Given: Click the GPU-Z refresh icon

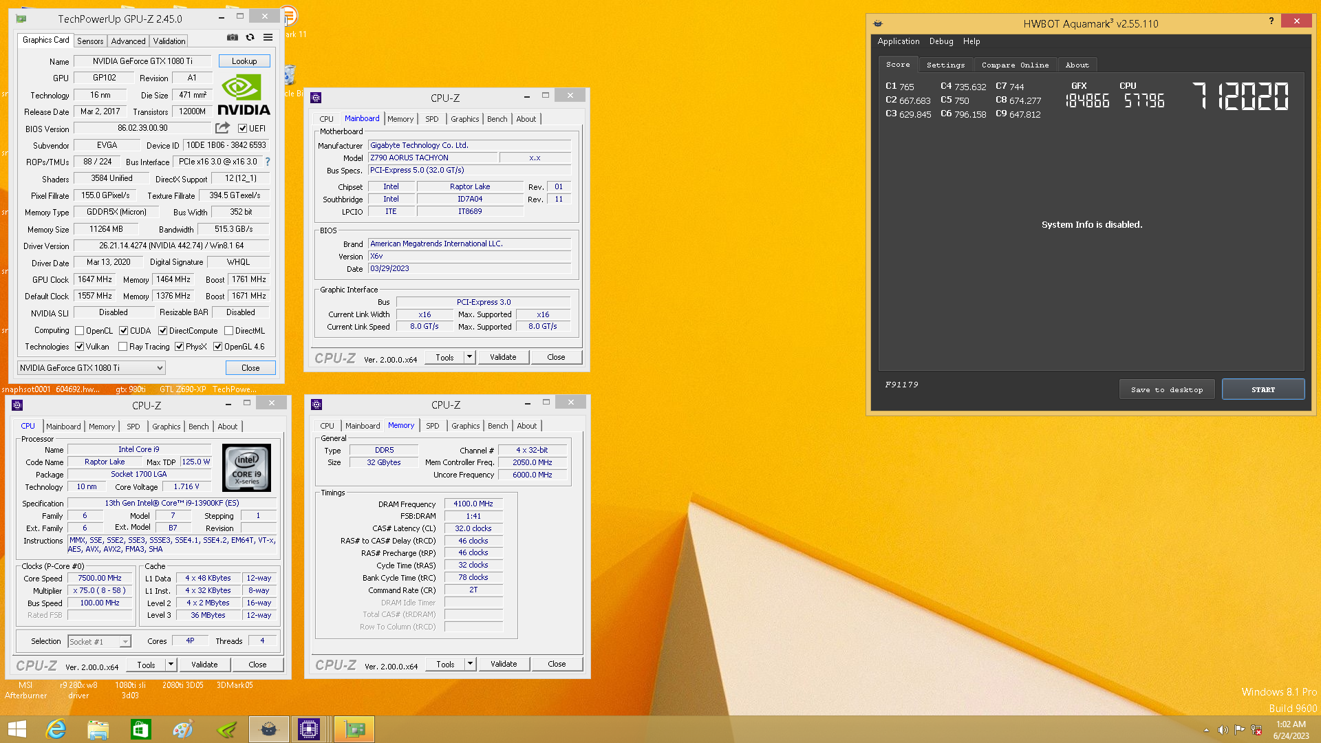Looking at the screenshot, I should click(x=250, y=38).
